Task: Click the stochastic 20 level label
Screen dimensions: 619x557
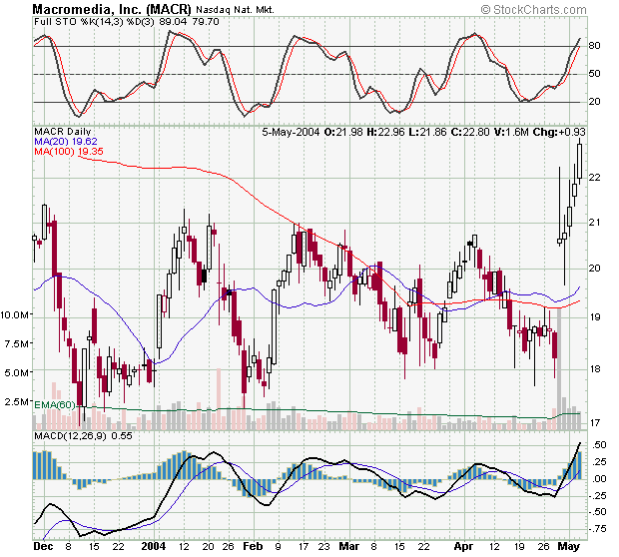Action: point(594,102)
